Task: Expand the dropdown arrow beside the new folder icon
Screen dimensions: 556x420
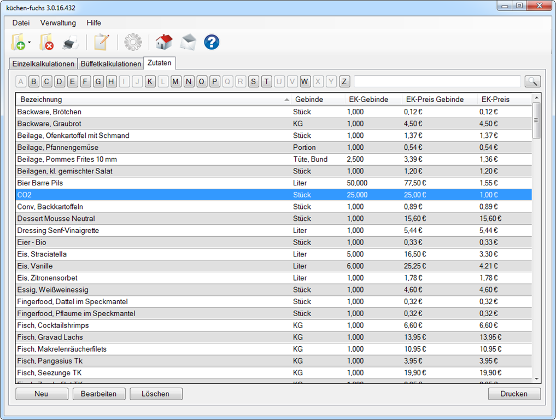Action: 30,42
